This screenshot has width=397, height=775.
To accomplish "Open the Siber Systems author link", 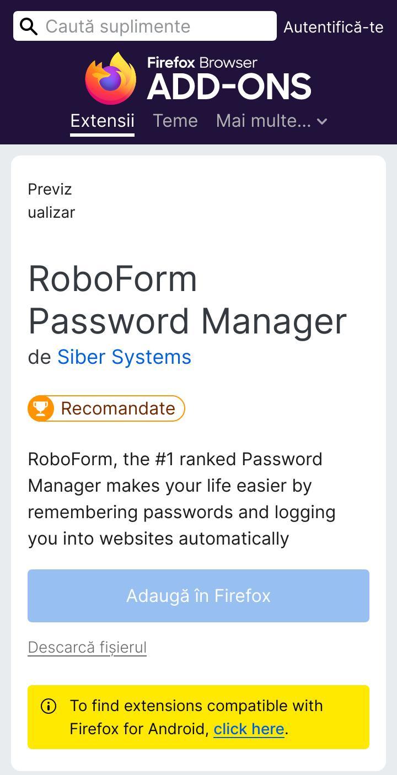I will [x=124, y=357].
